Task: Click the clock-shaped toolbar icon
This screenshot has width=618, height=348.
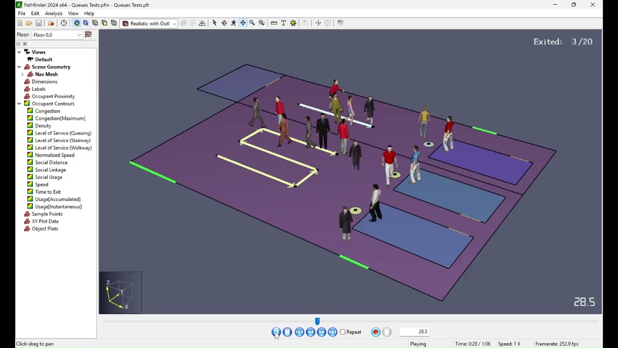Action: tap(64, 23)
